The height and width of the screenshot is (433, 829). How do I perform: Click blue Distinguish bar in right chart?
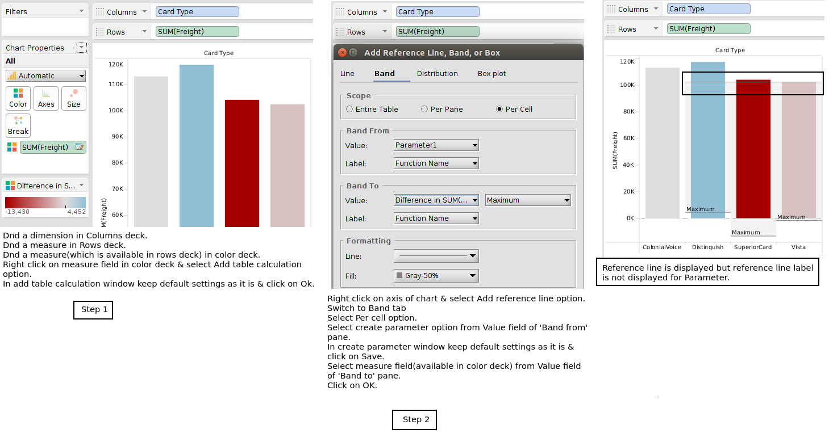708,140
